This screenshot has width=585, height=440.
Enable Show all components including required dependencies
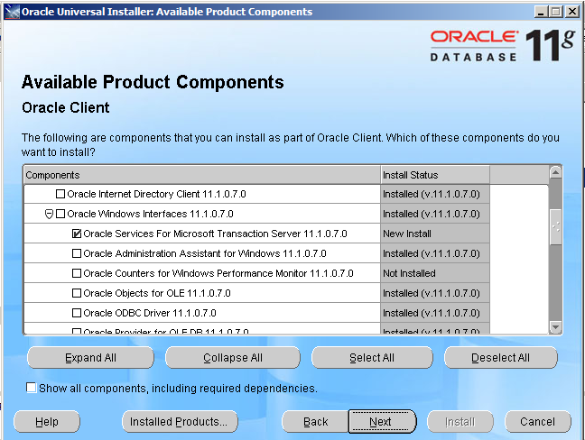(32, 388)
